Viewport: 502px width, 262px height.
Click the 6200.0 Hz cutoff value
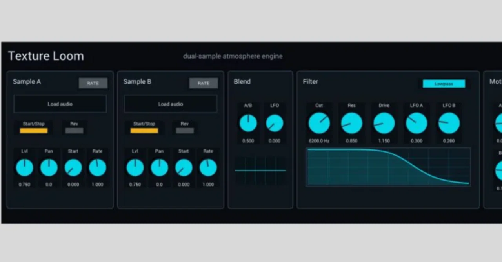point(319,141)
